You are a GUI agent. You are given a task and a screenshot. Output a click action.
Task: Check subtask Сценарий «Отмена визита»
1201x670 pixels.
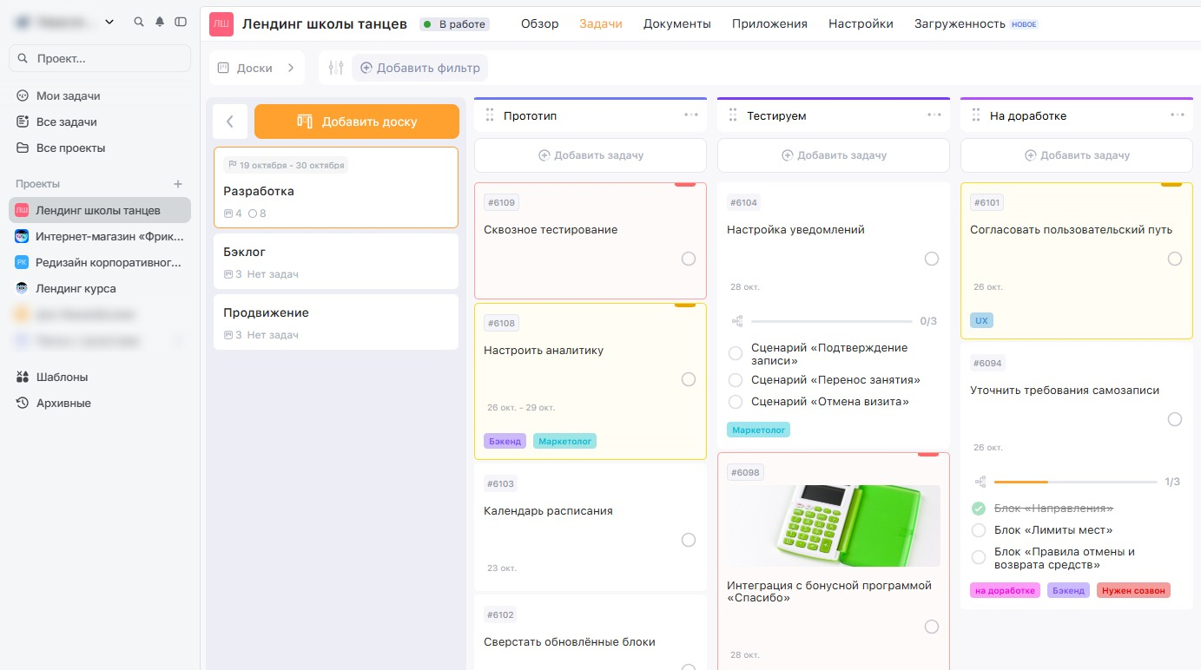[x=736, y=402]
